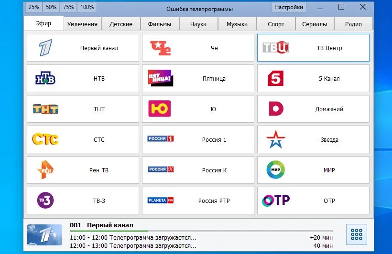
Task: Select the ТНТ name label
Action: (99, 109)
